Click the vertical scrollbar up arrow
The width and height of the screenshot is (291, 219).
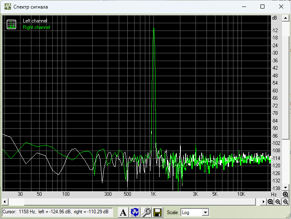[285, 18]
